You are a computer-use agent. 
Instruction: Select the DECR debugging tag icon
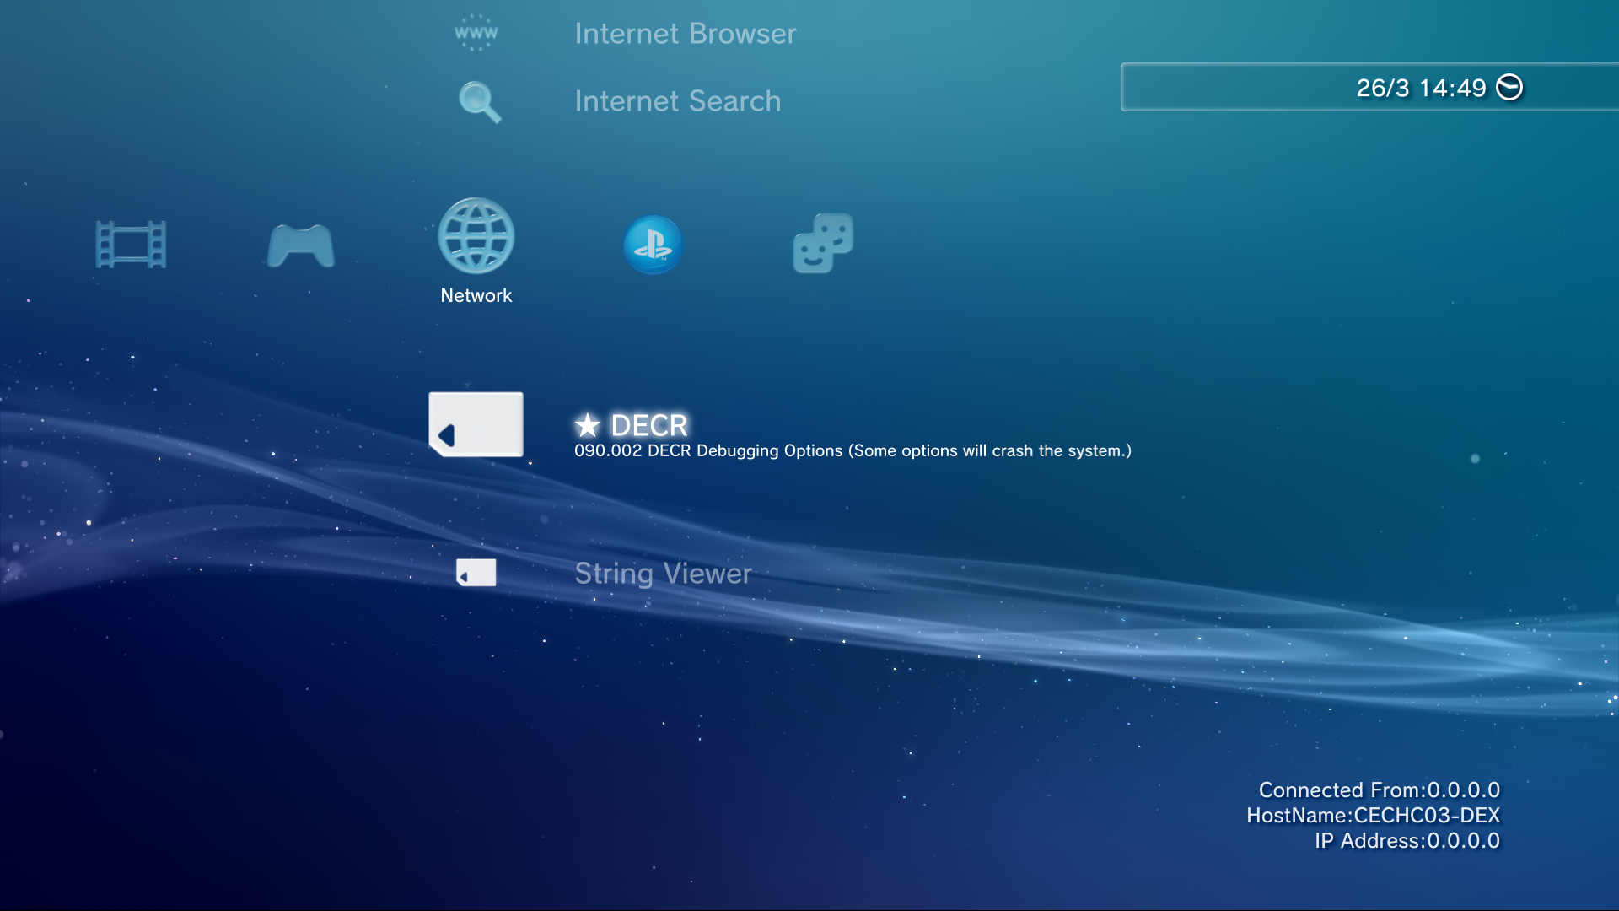coord(476,424)
